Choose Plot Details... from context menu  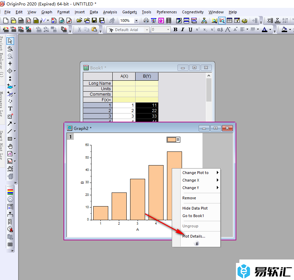coord(194,236)
